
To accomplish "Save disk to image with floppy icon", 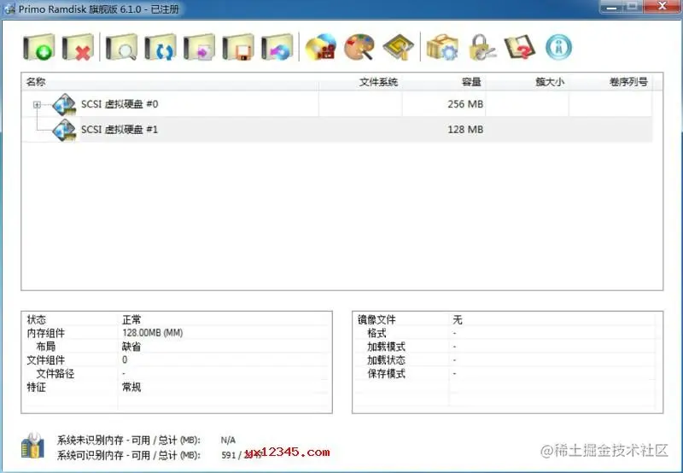I will point(238,47).
